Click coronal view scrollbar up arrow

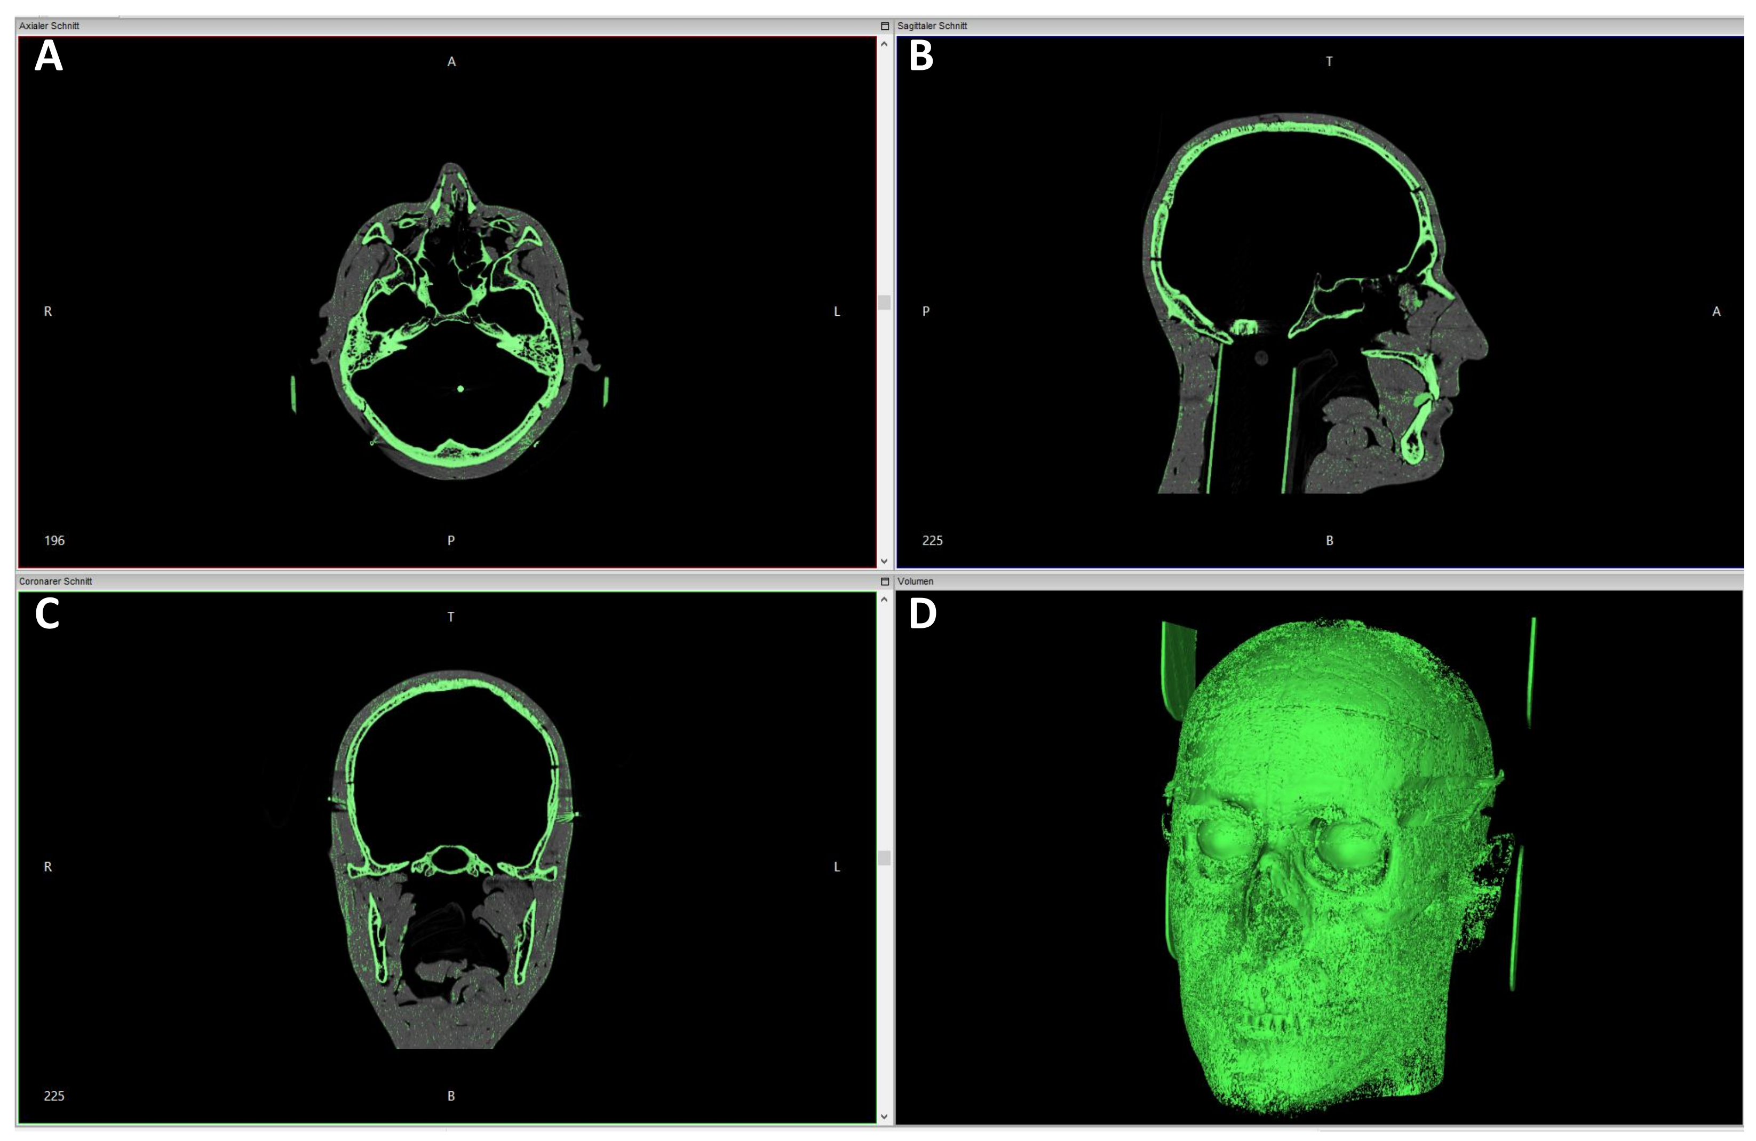point(884,600)
